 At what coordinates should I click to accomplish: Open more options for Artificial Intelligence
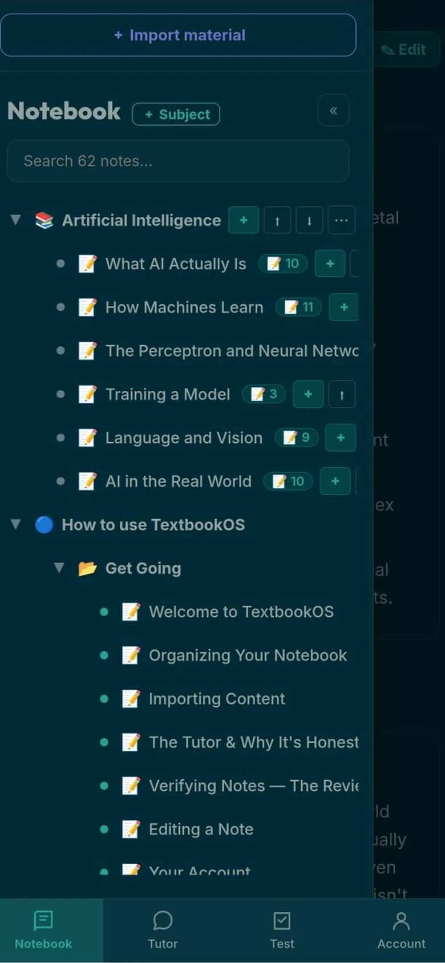341,220
